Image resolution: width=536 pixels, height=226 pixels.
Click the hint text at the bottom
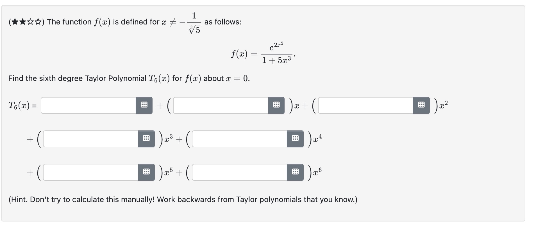(182, 200)
